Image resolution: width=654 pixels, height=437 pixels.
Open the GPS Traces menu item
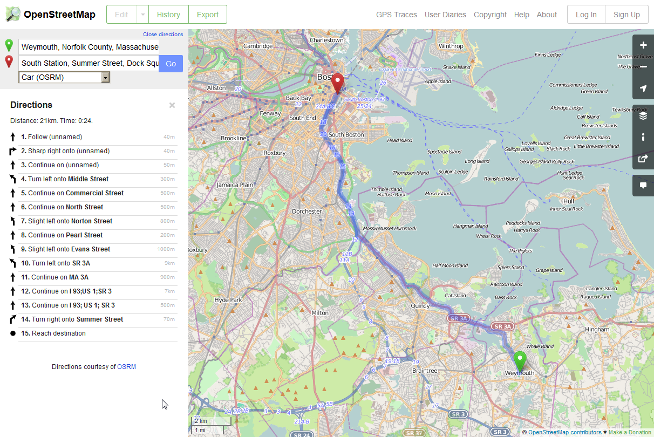coord(396,15)
